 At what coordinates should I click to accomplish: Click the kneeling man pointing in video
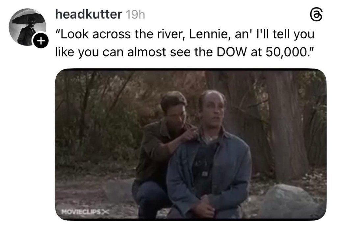(x=163, y=151)
